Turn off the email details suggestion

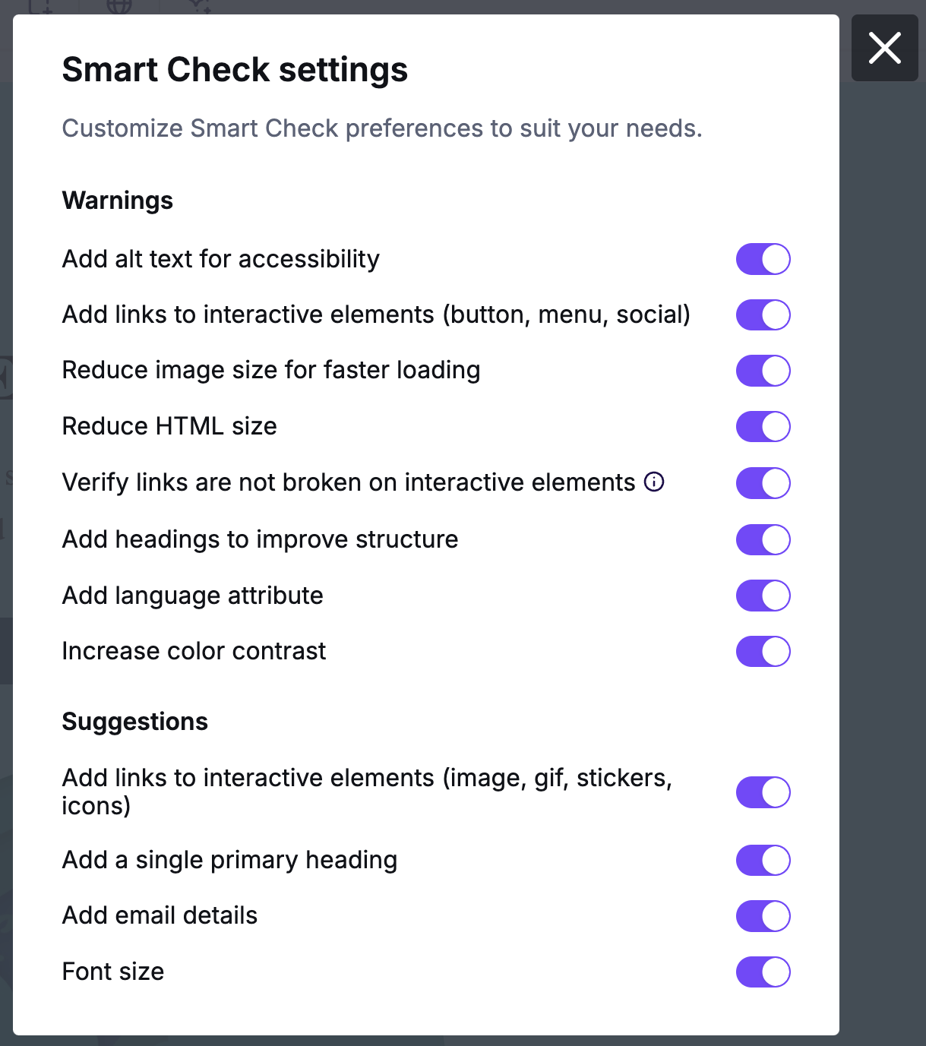tap(763, 915)
